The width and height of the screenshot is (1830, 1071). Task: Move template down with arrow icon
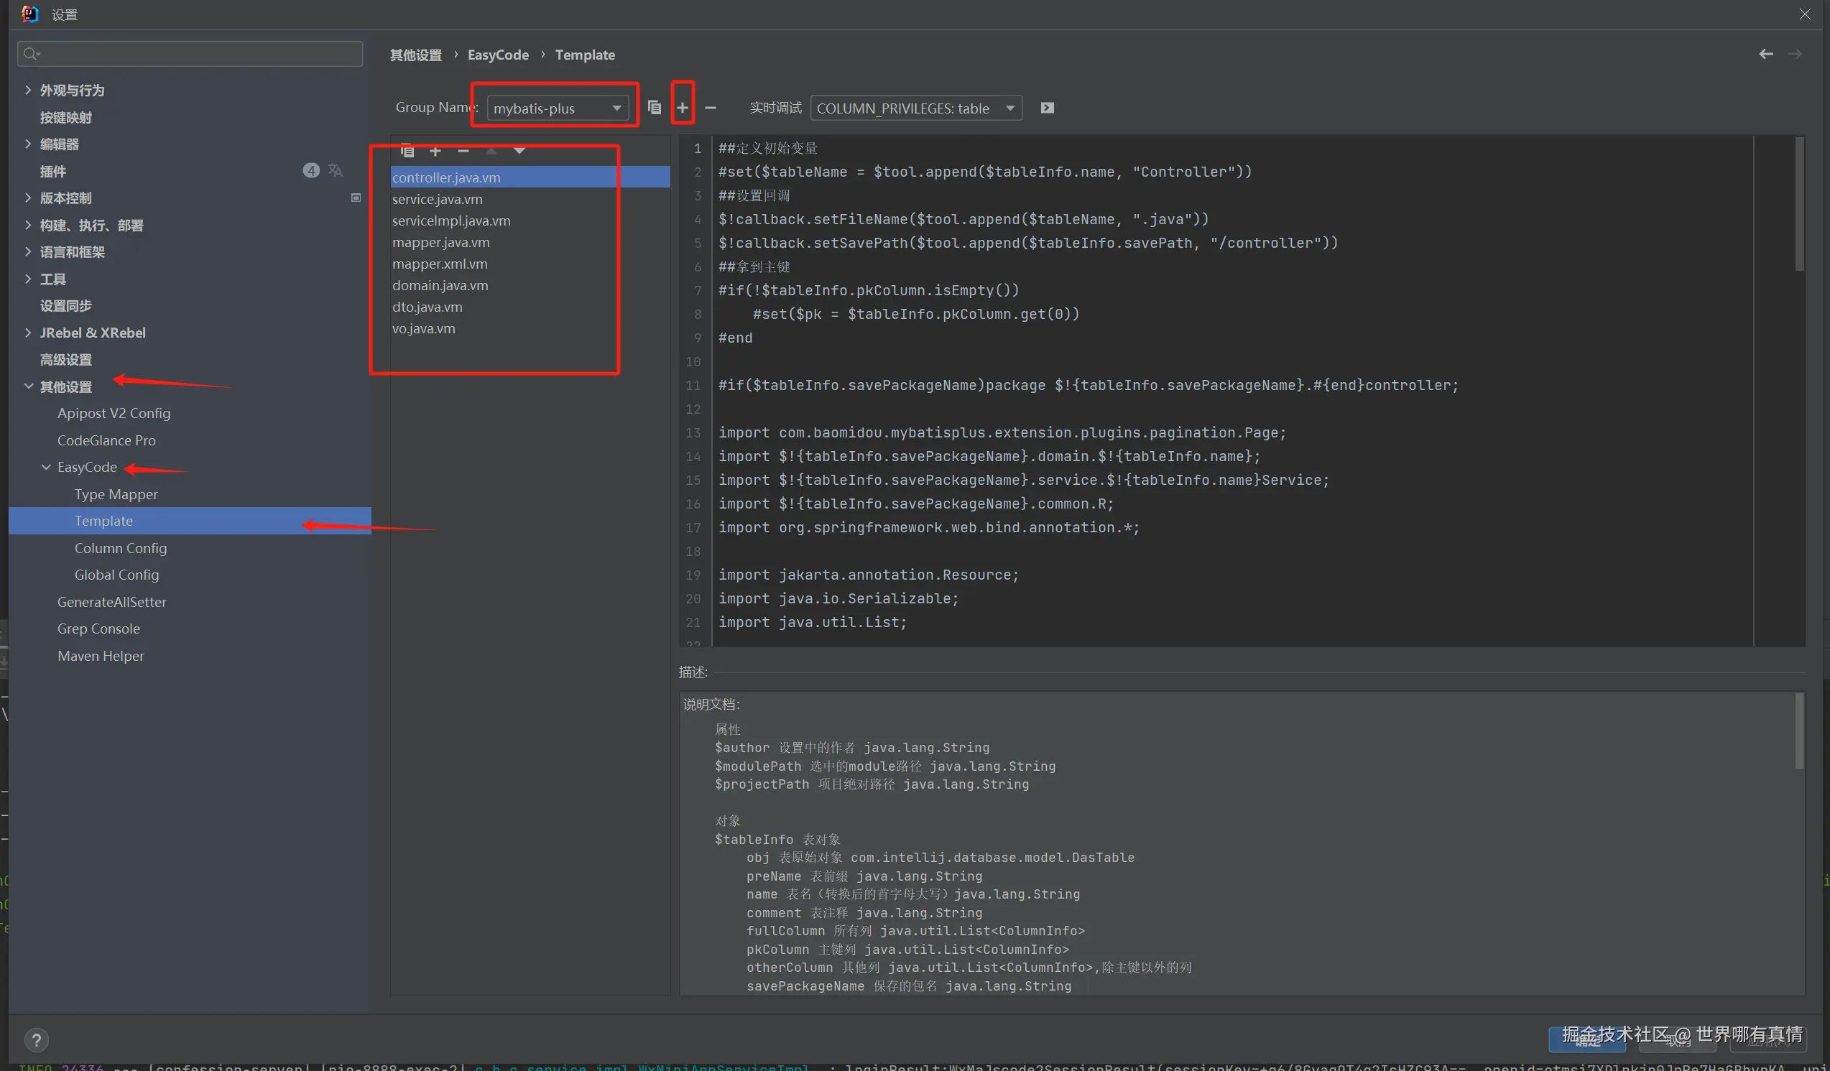coord(519,151)
